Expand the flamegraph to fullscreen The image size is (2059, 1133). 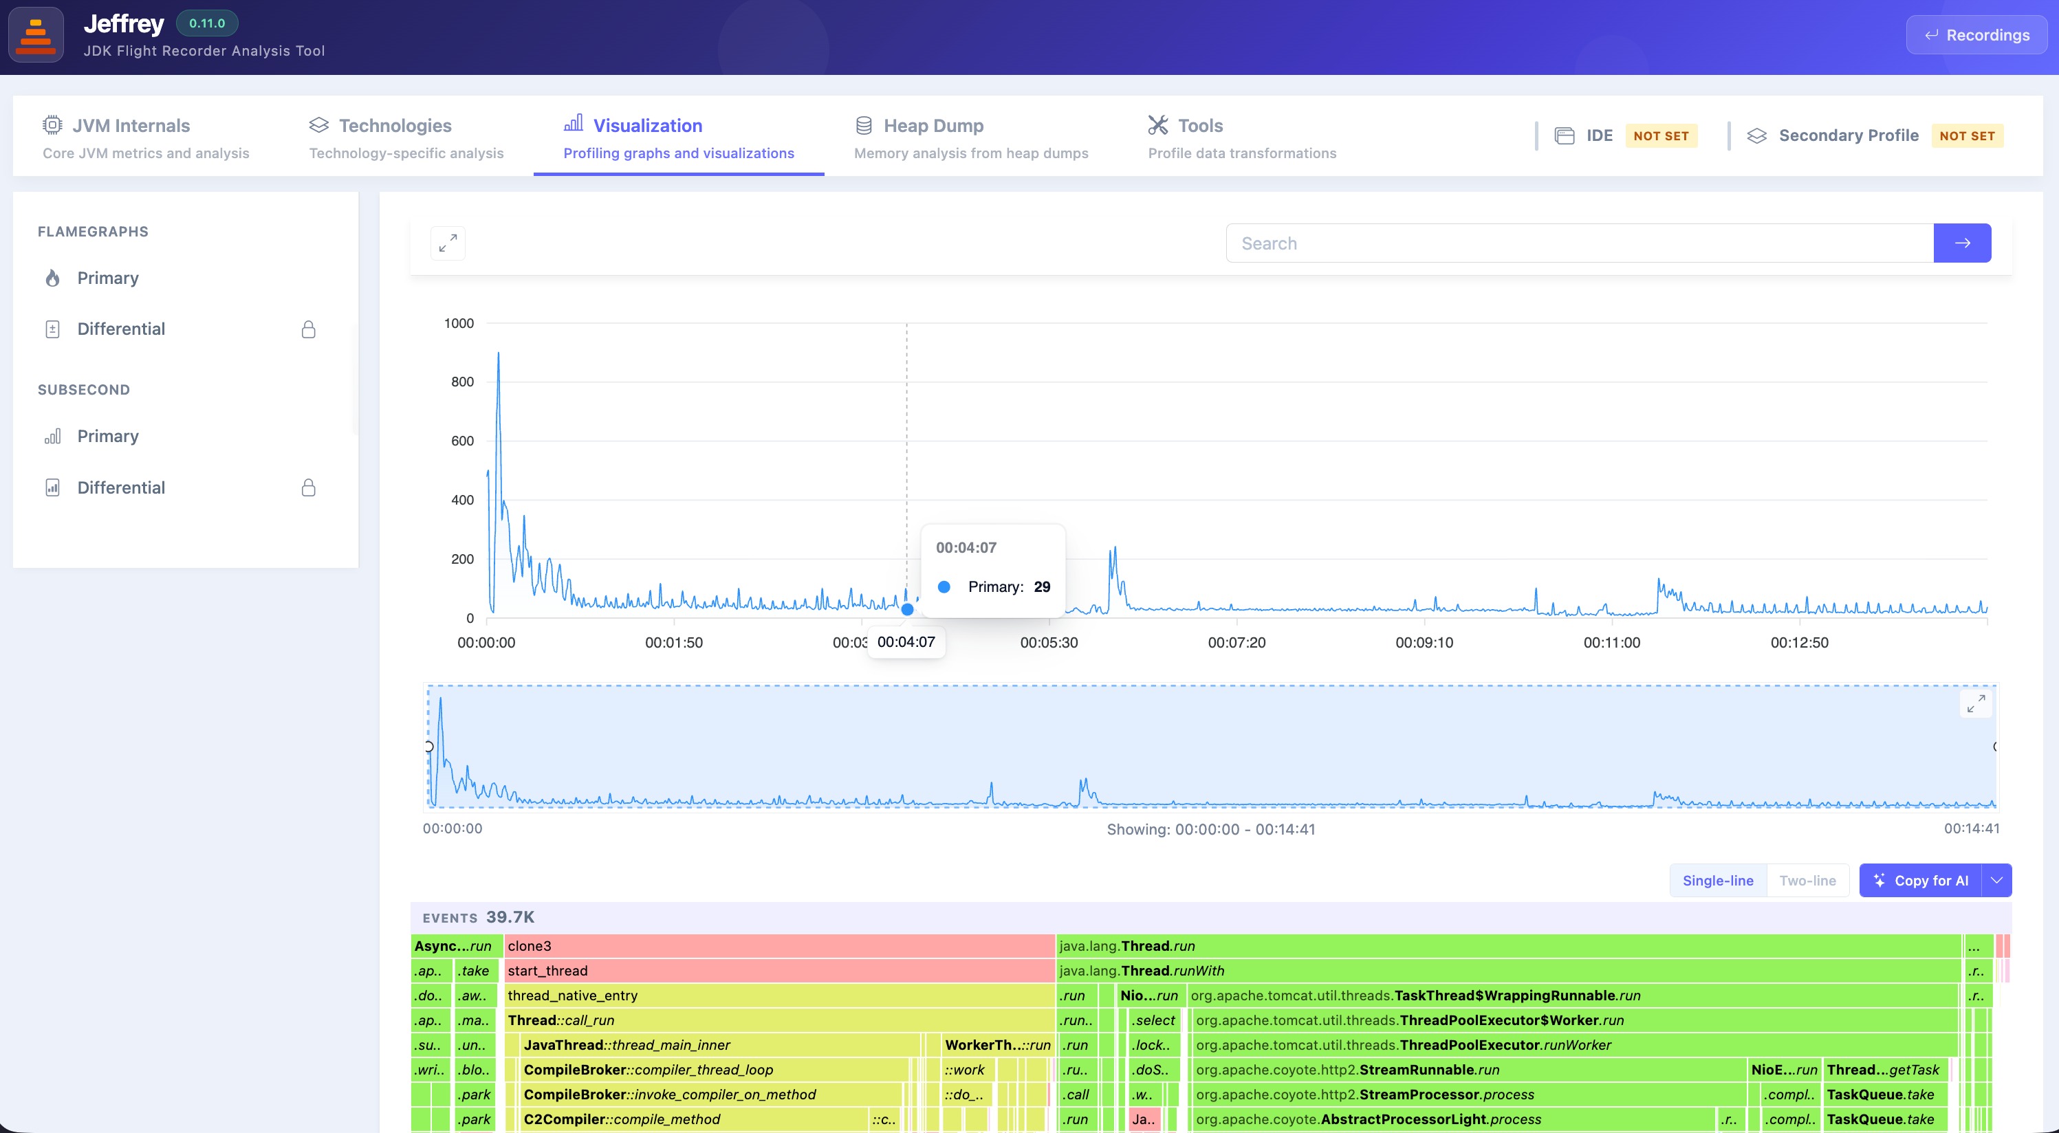[448, 243]
